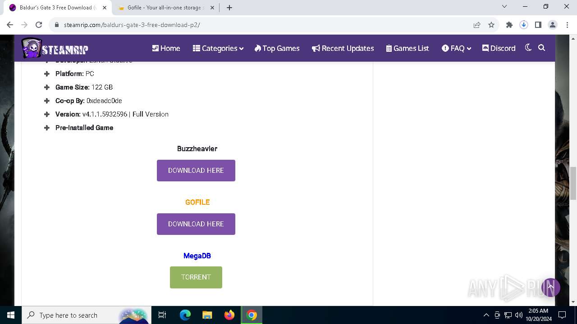Viewport: 577px width, 324px height.
Task: Open tab search chevron dropdown
Action: pos(504,6)
